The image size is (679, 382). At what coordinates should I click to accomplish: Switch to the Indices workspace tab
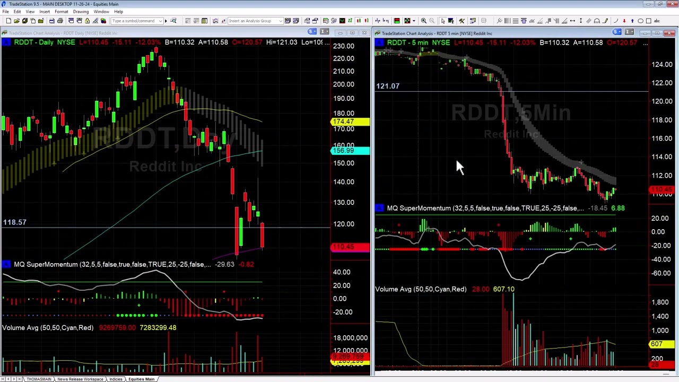(116, 379)
